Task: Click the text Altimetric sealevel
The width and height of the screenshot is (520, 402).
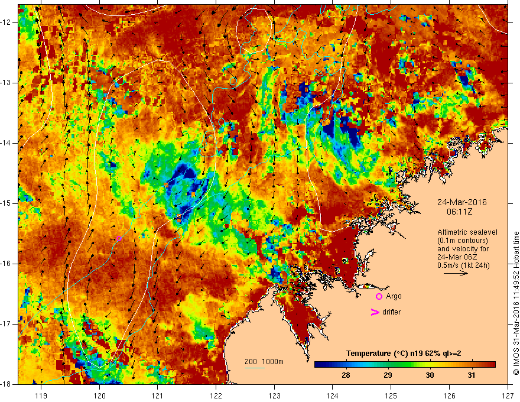Action: point(467,232)
